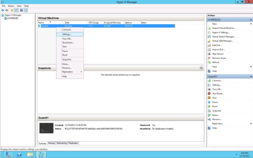253x158 pixels.
Task: Click the Inspect Disk icon
Action: pos(209,50)
